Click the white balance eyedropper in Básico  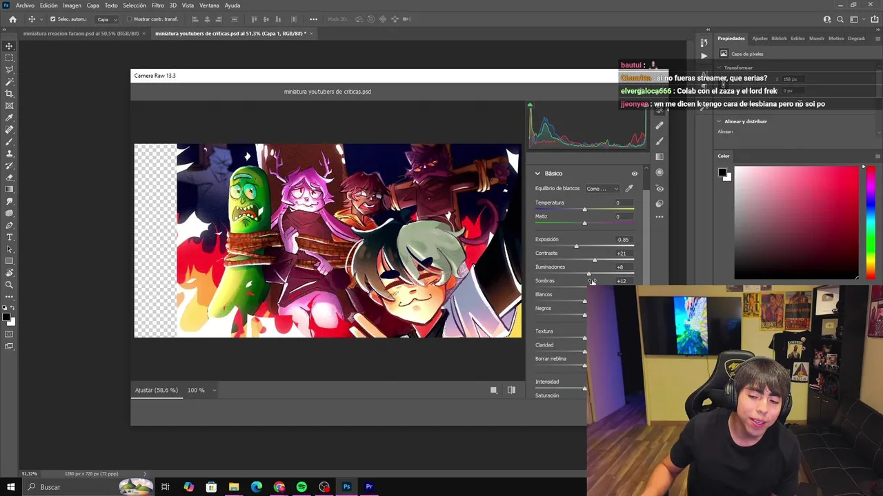coord(629,188)
